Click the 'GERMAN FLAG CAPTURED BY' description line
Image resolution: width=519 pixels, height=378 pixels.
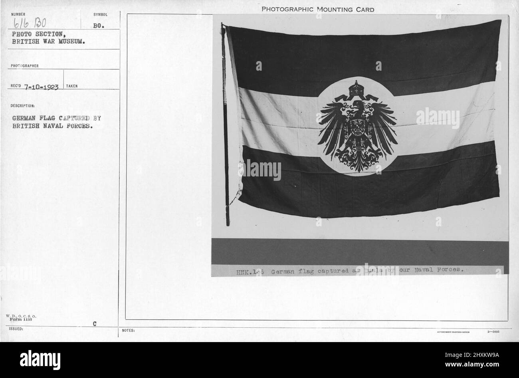(x=56, y=118)
